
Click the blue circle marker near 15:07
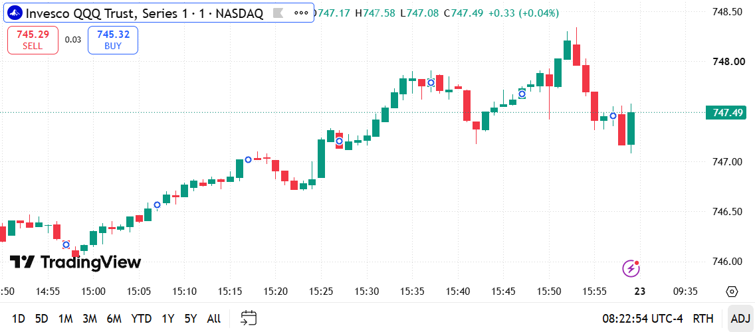pos(157,205)
